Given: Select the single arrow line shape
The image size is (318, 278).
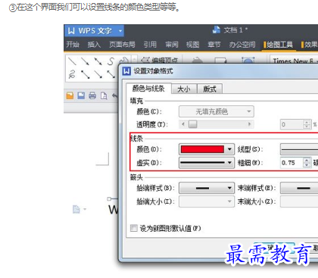Looking at the screenshot, I should tap(85, 61).
